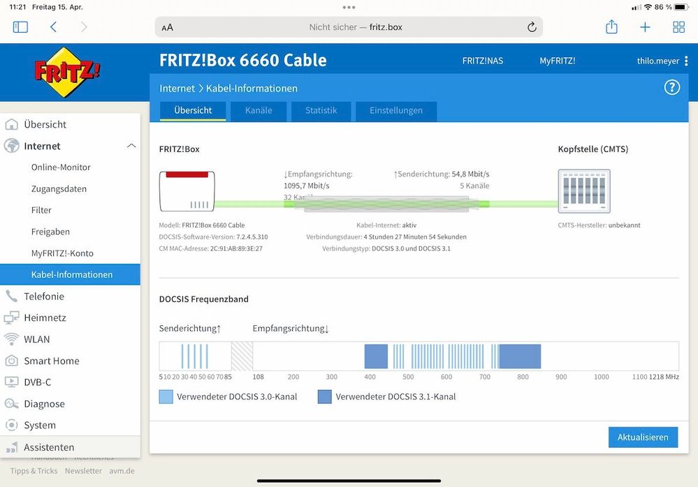Switch to the Einstellungen tab
This screenshot has height=487, width=698.
point(395,111)
